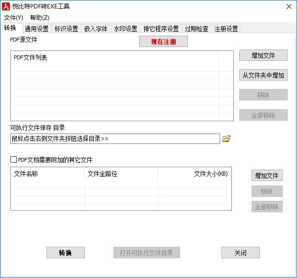Click 增加文件 next to attached files table
The height and width of the screenshot is (278, 297).
tap(267, 176)
